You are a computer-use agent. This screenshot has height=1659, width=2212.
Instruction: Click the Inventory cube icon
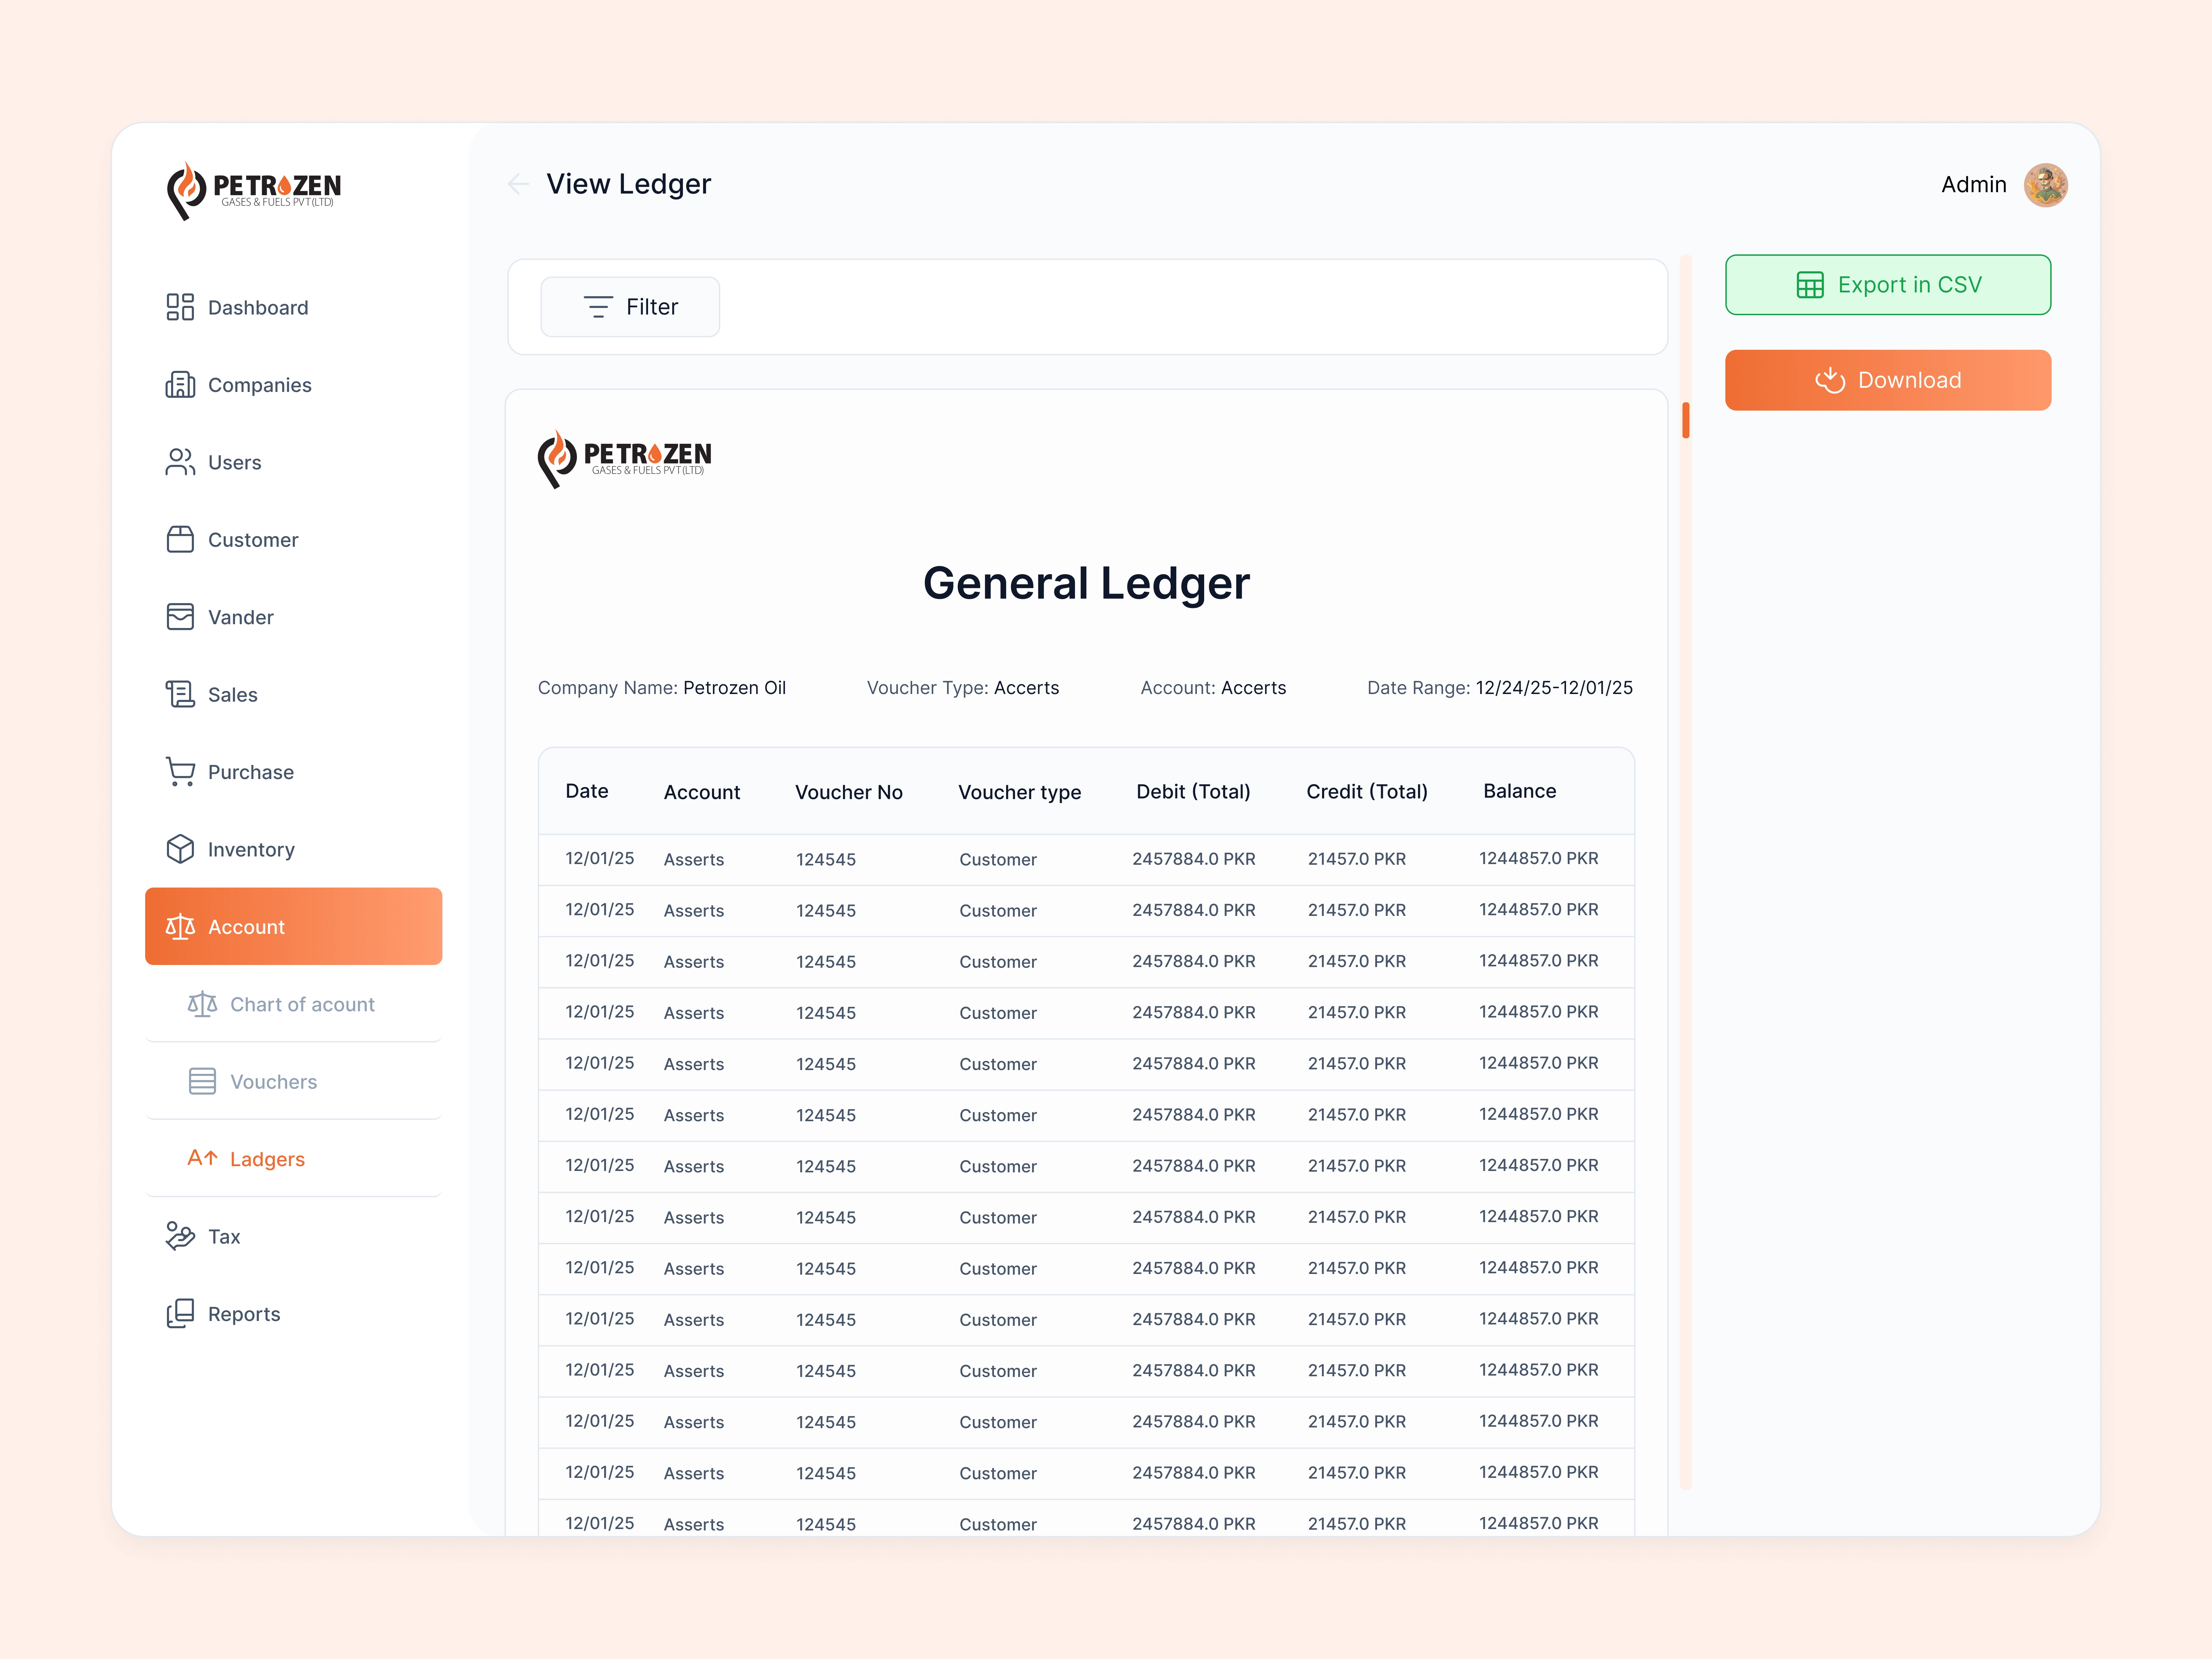pyautogui.click(x=180, y=849)
